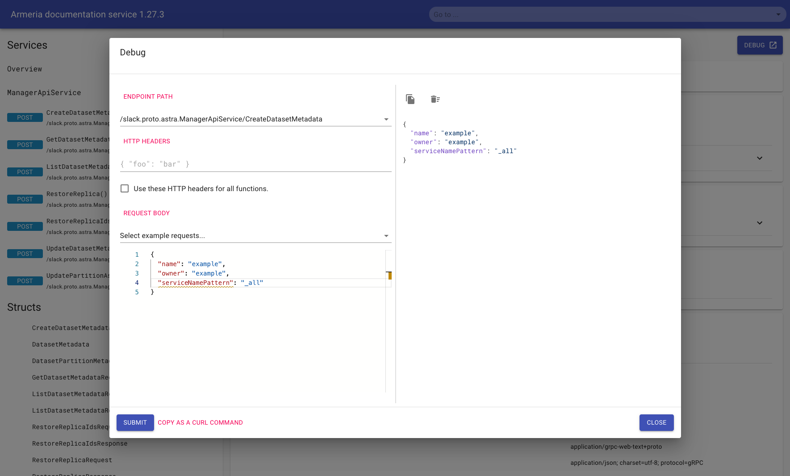
Task: Open the Go to search dropdown arrow
Action: tap(778, 14)
